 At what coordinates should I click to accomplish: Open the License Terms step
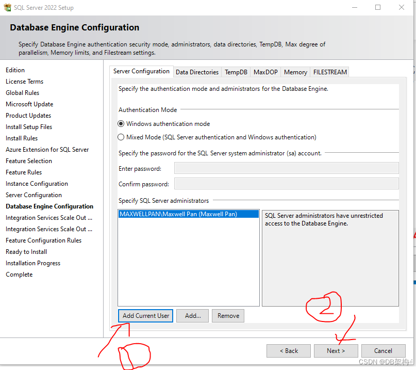click(x=24, y=81)
